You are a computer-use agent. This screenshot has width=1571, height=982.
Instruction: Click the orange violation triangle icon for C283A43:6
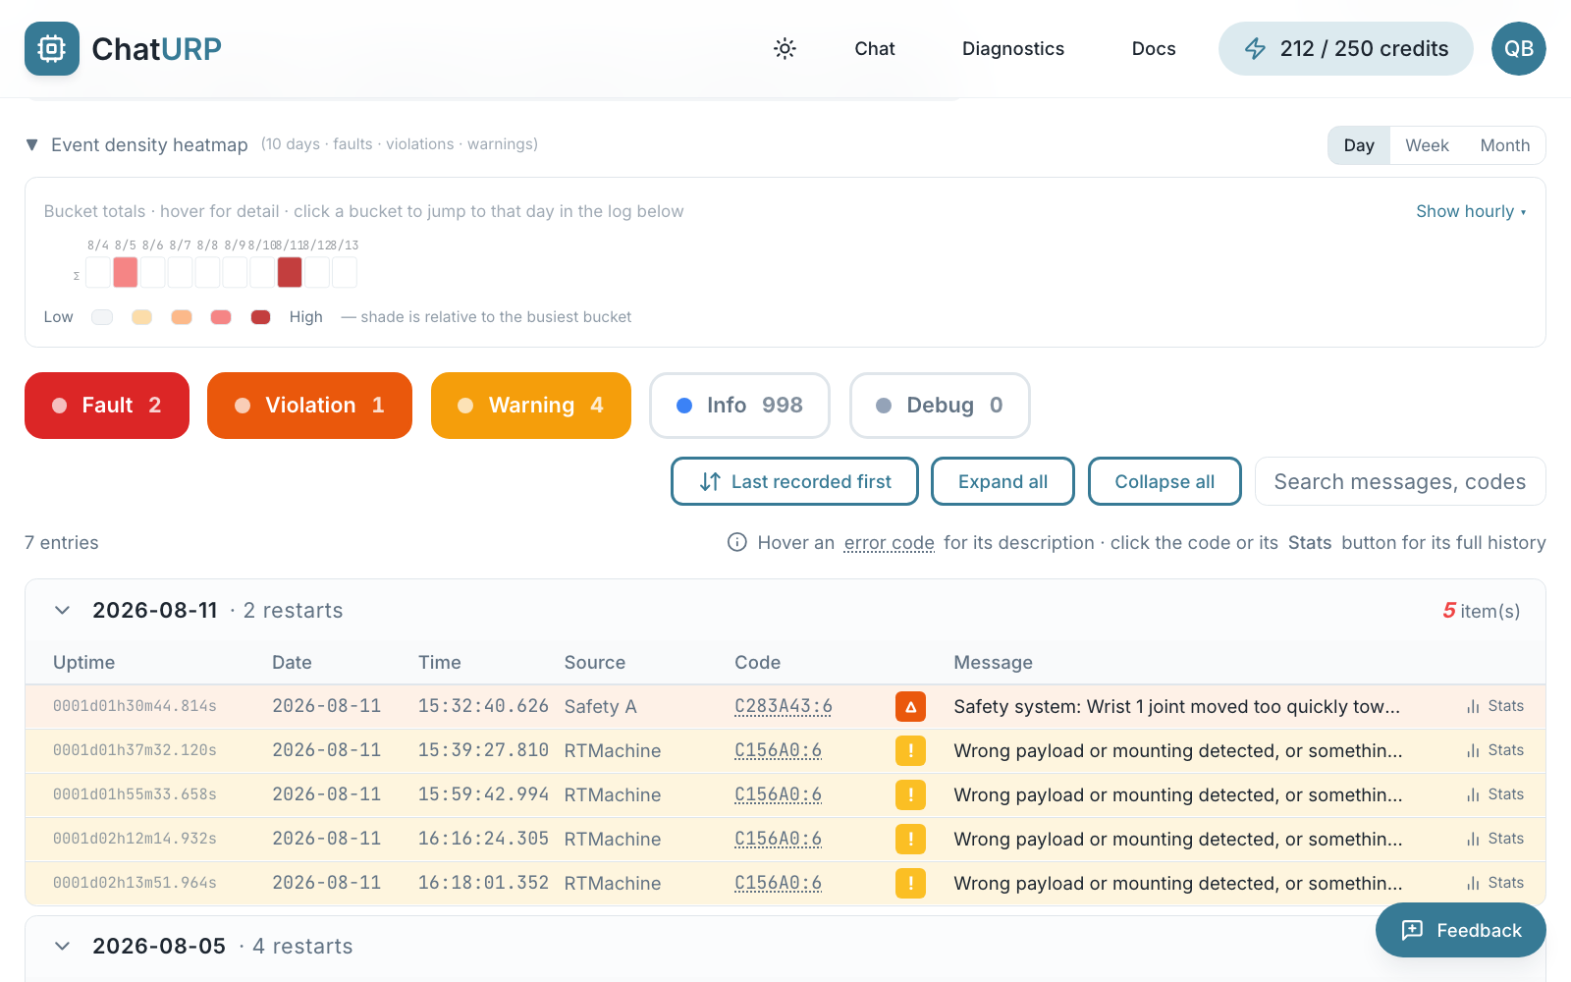(910, 706)
